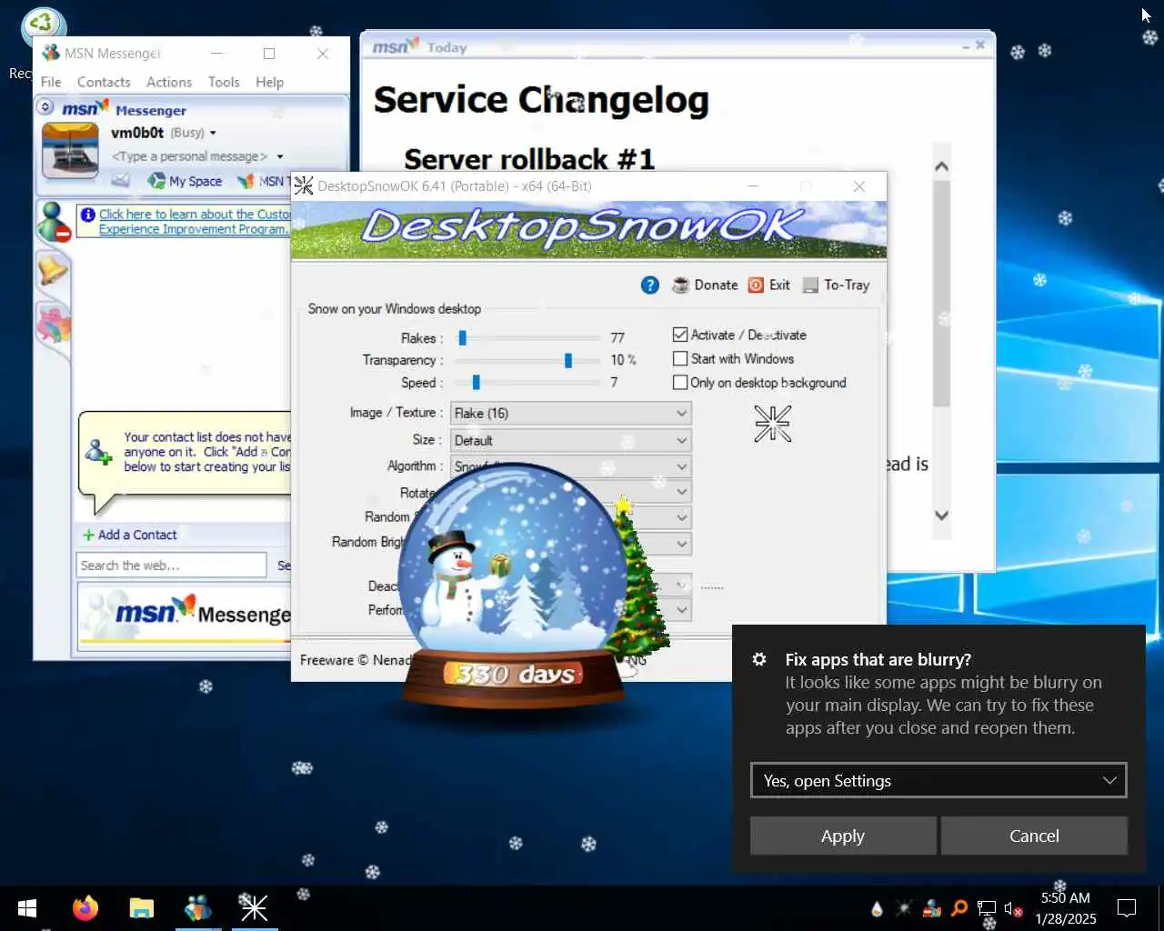Open the Size dropdown showing Default

[x=571, y=440]
